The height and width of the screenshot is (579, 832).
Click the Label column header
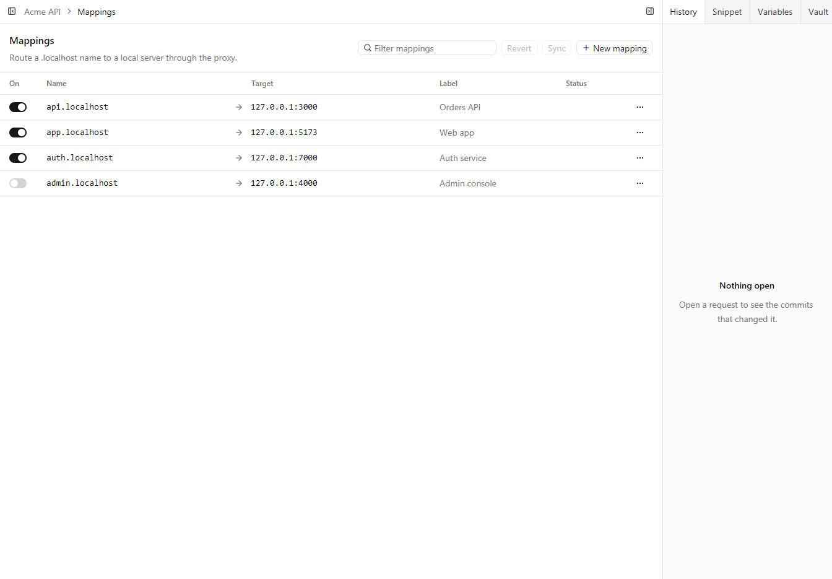coord(449,84)
